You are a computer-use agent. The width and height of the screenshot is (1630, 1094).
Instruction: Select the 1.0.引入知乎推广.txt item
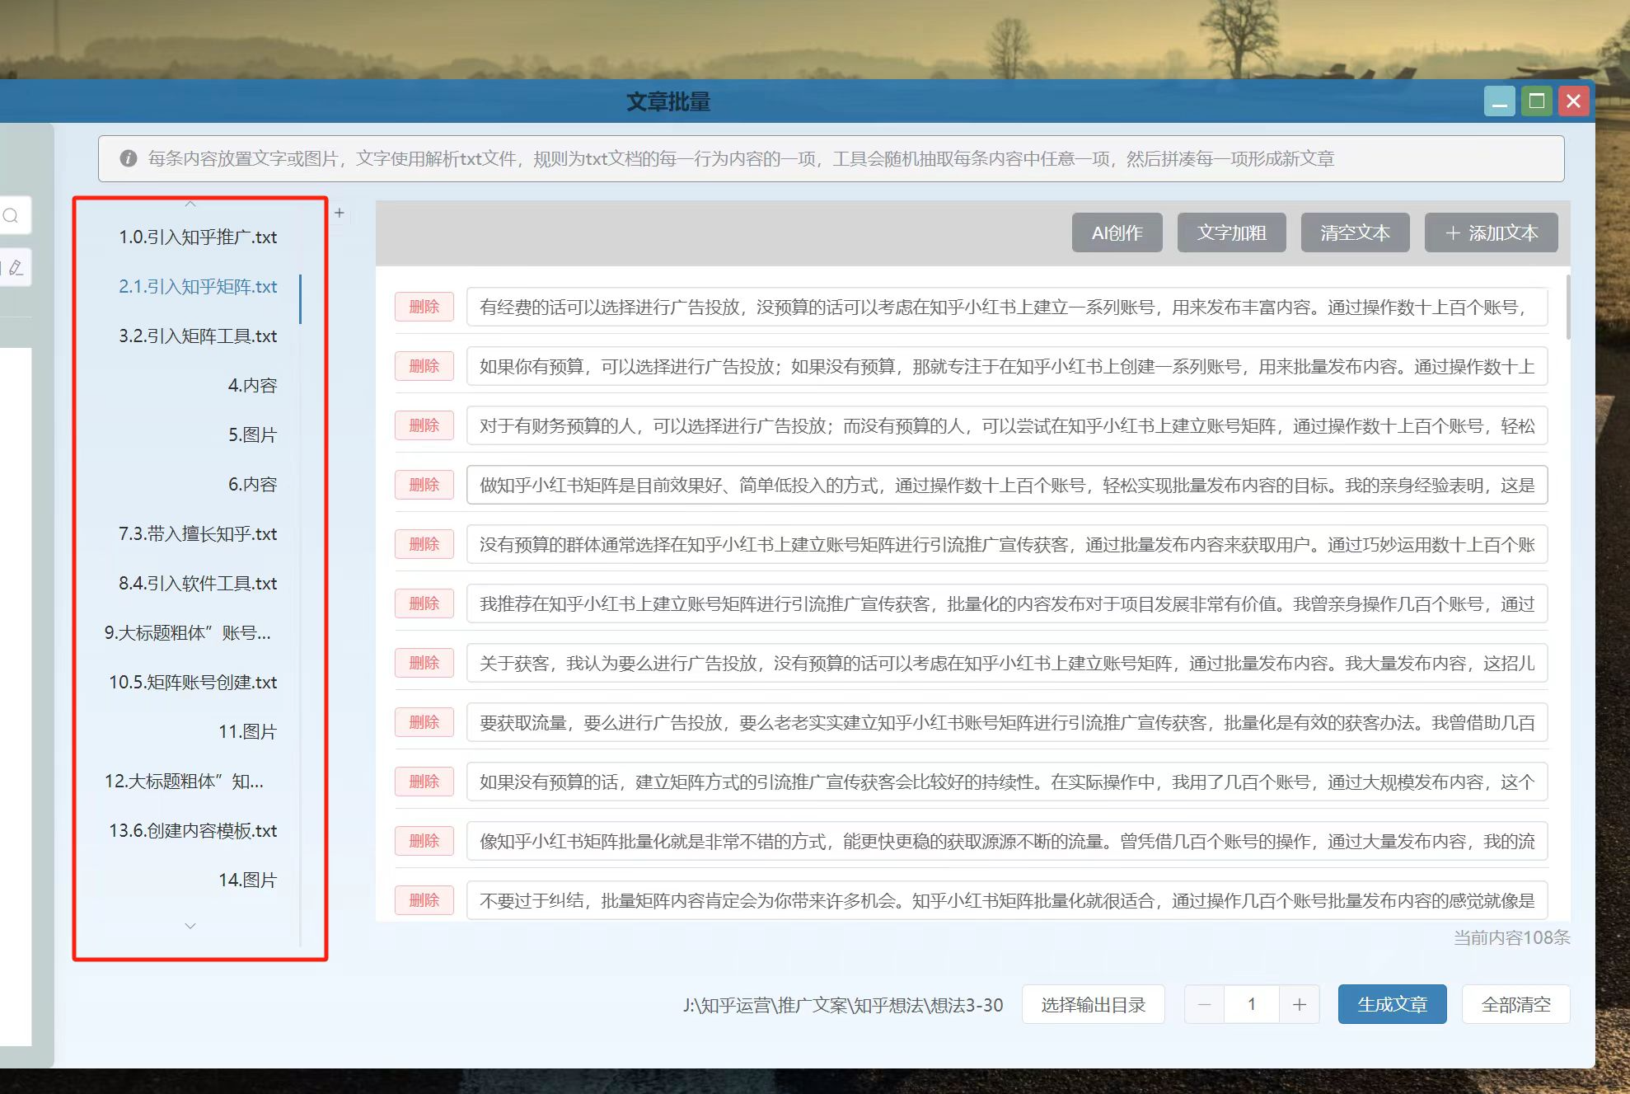198,237
